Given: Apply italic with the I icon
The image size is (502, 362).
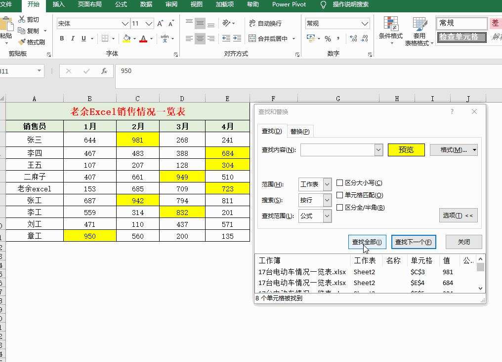Looking at the screenshot, I should [73, 38].
